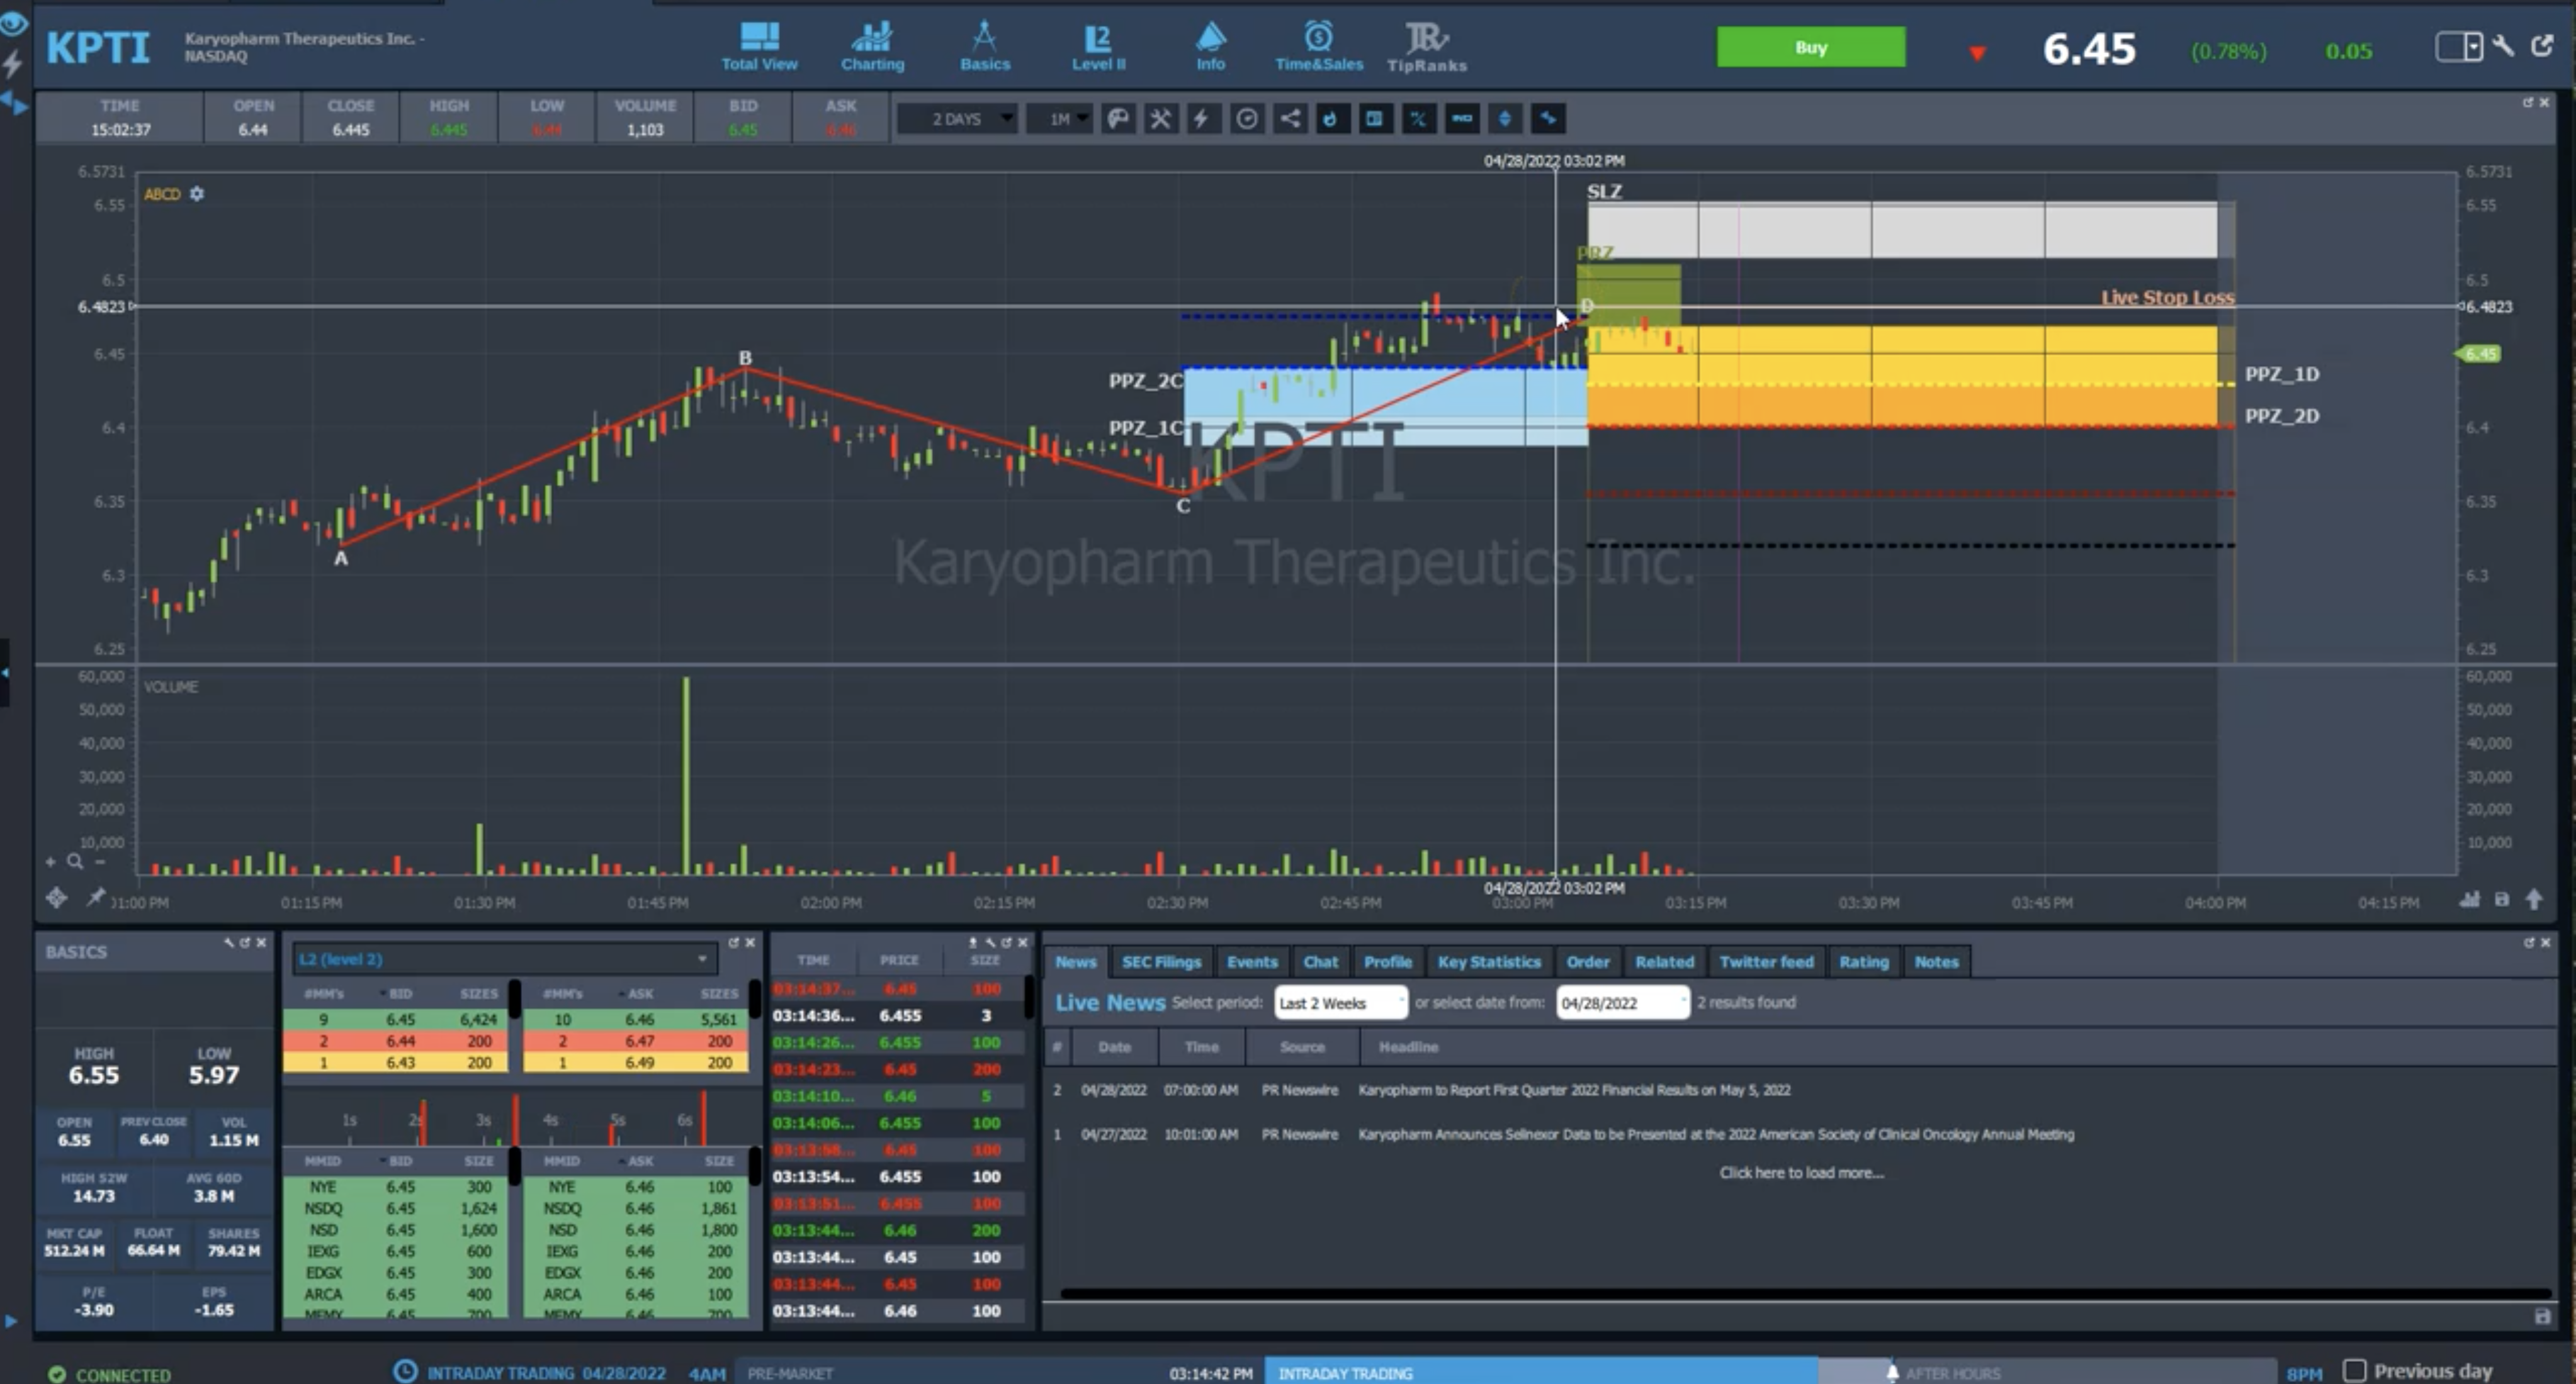Switch to the Twitter feed tab
The image size is (2576, 1384).
(x=1766, y=961)
